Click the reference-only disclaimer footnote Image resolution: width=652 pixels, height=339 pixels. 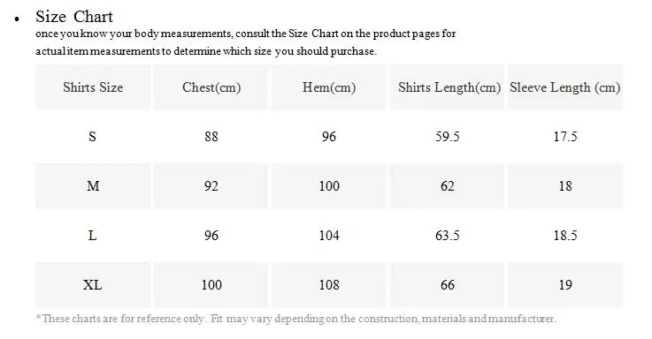click(x=296, y=319)
